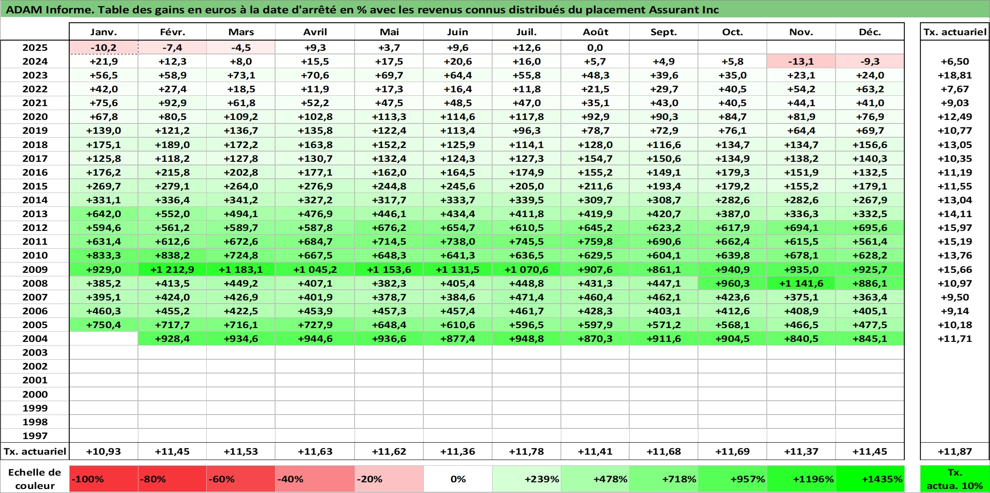This screenshot has height=493, width=990.
Task: Click the +11,63 bottom rate under Avril
Action: 315,451
